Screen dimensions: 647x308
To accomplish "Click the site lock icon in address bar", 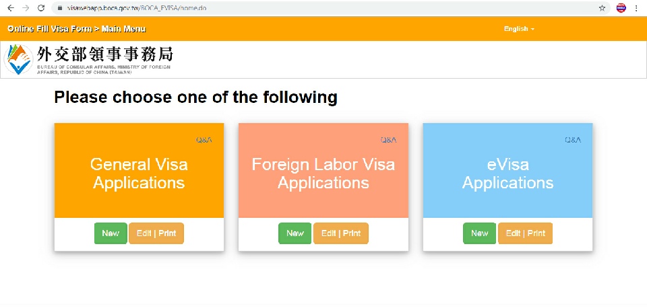I will pyautogui.click(x=59, y=7).
